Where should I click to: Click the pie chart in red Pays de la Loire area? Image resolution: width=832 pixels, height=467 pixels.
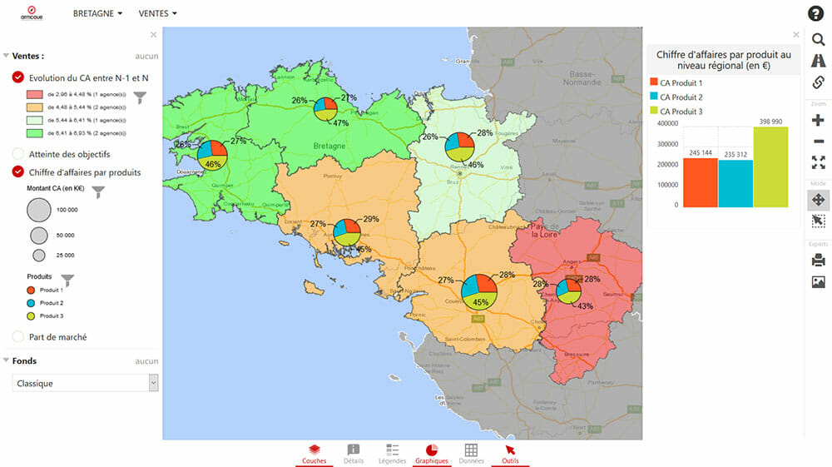pyautogui.click(x=568, y=291)
